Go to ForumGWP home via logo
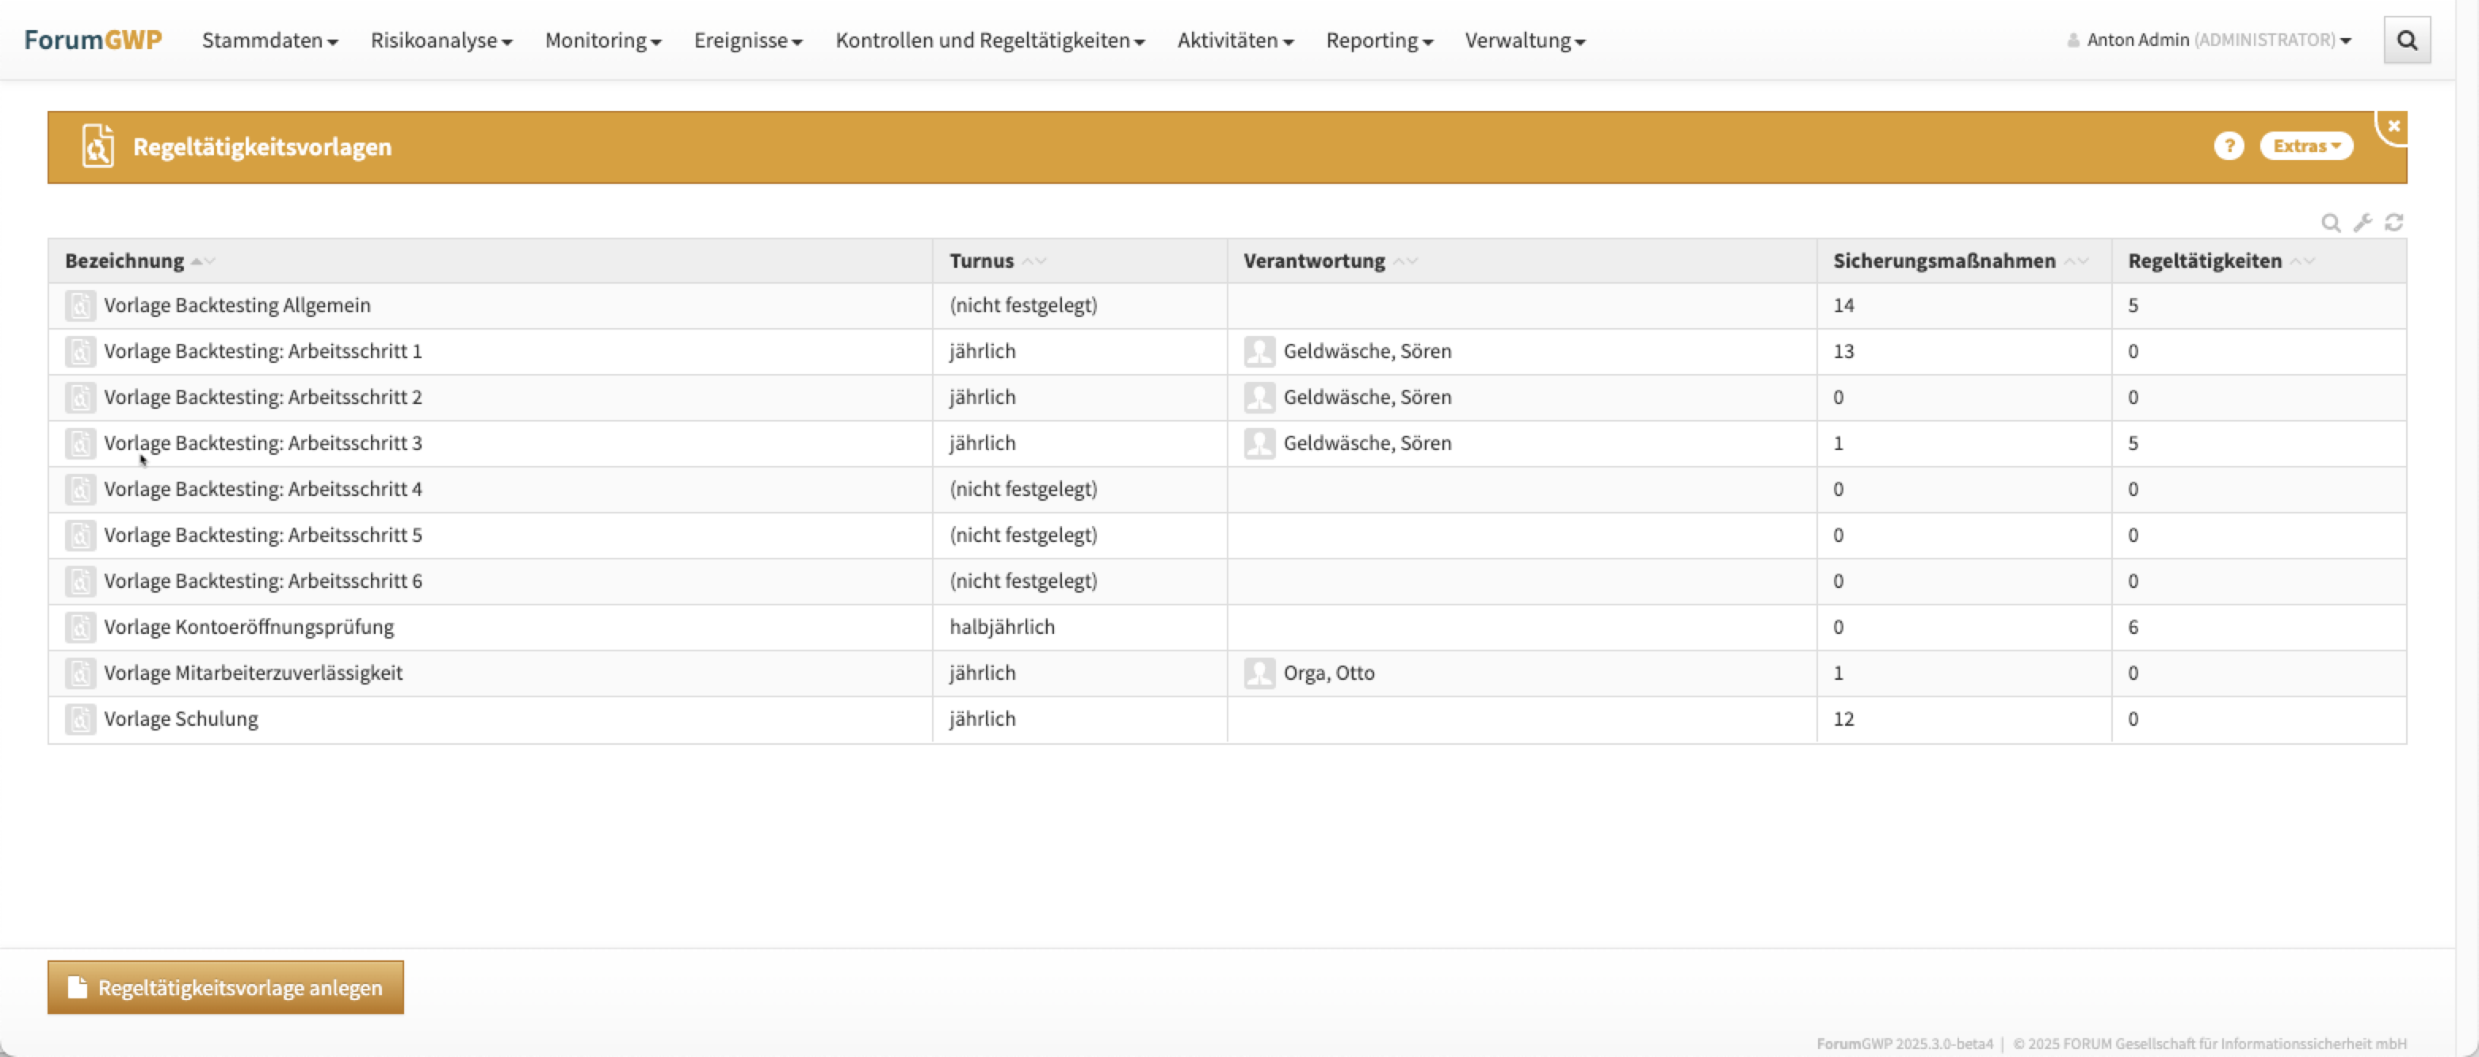The width and height of the screenshot is (2479, 1057). 93,40
